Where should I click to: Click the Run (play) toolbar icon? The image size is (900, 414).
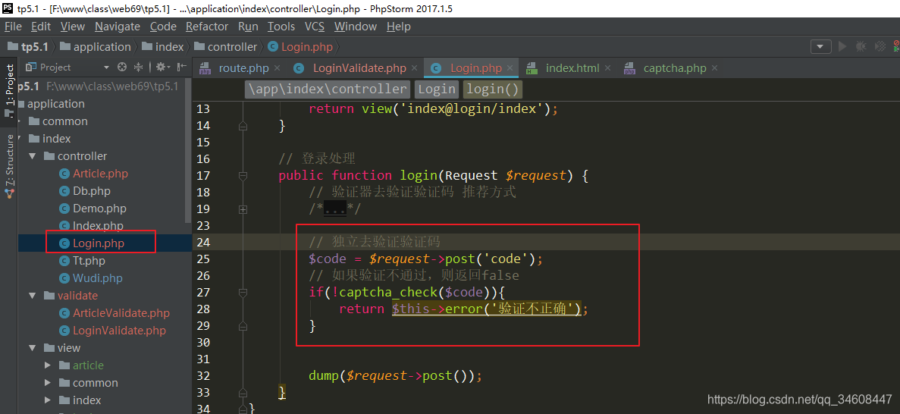[x=842, y=46]
